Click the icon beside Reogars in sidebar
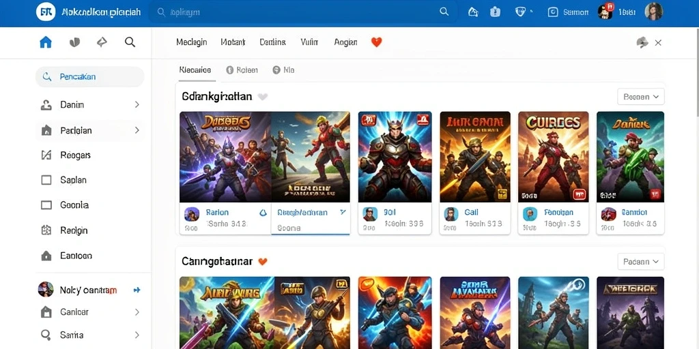Viewport: 699px width, 349px height. 46,155
